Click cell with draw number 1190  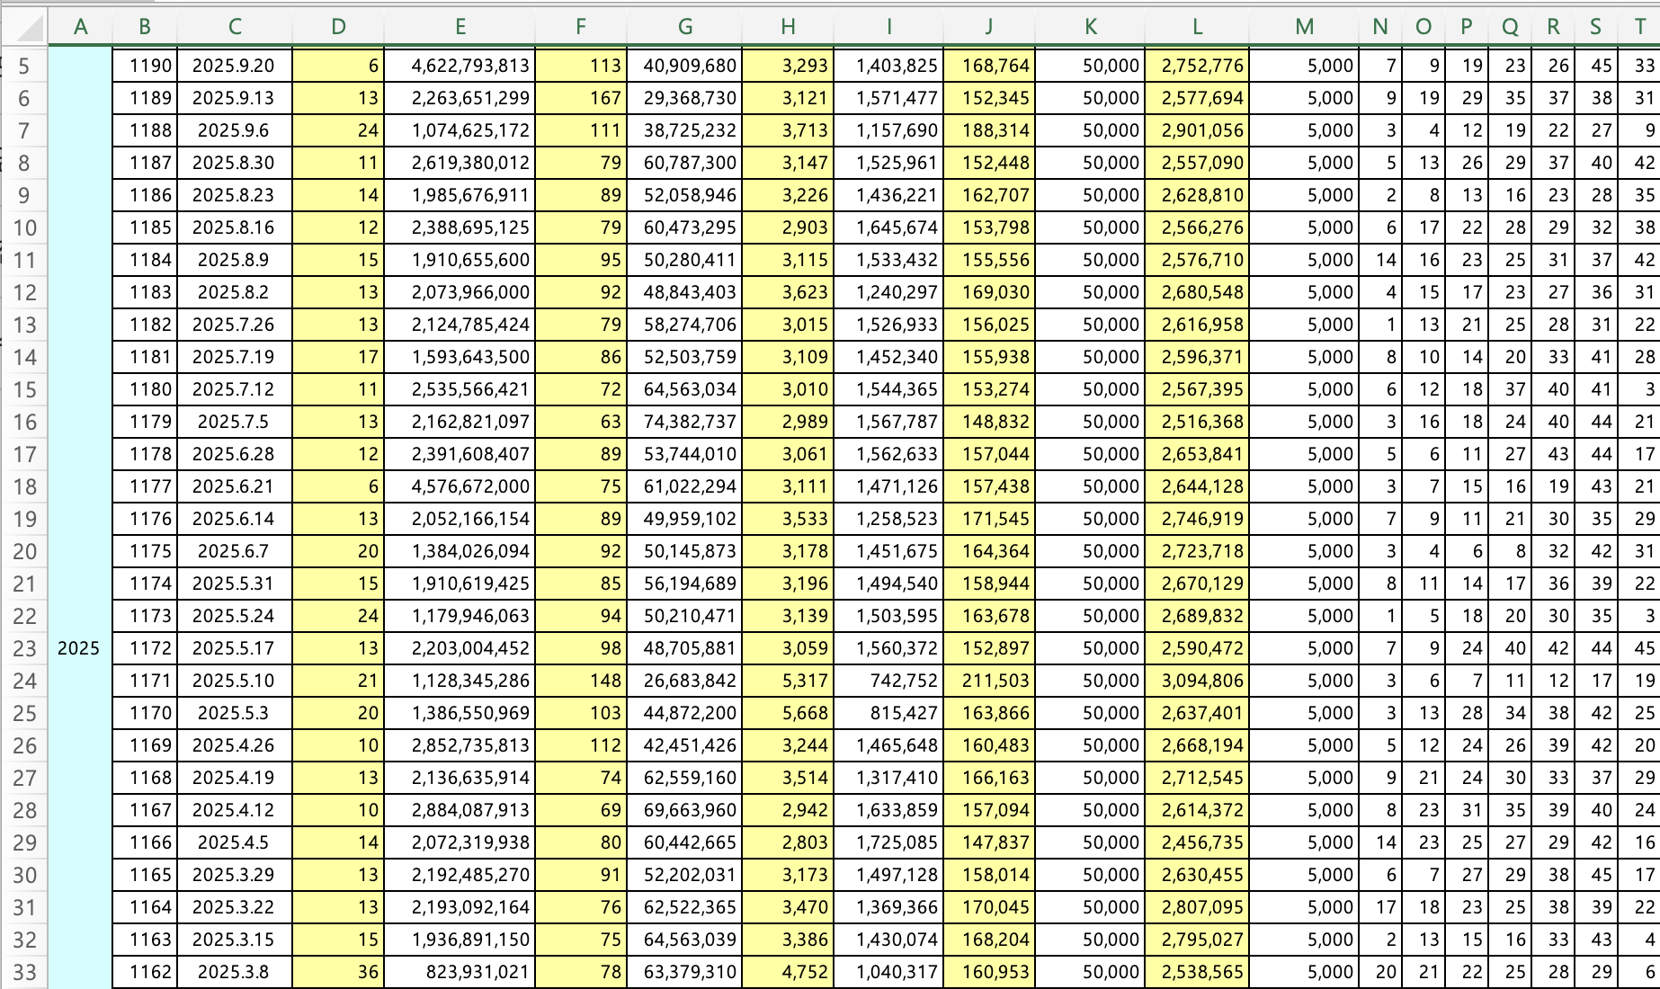click(x=145, y=66)
